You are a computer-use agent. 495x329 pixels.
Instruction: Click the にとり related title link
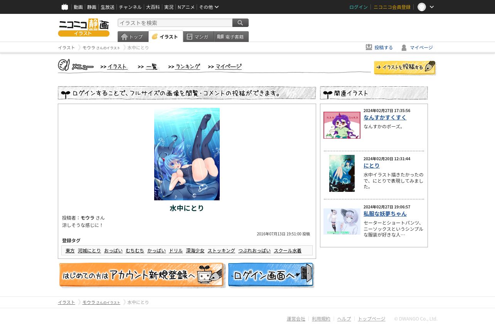tap(372, 166)
